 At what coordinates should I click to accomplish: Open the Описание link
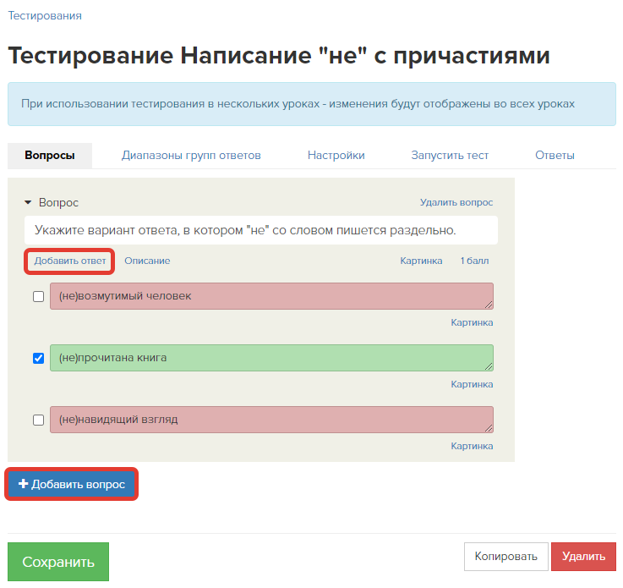(x=147, y=261)
